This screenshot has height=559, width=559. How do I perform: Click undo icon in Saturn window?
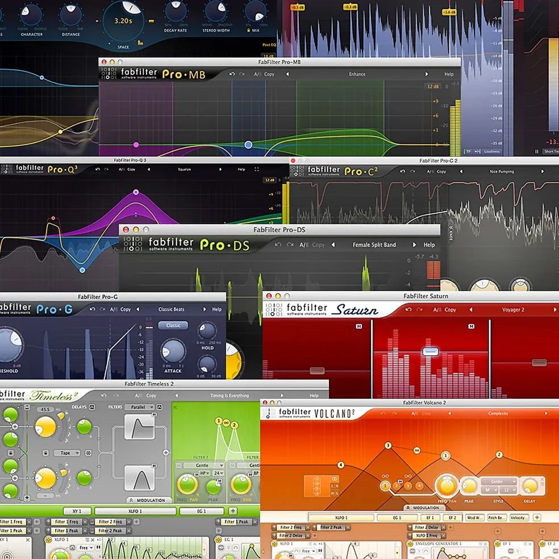pyautogui.click(x=408, y=309)
